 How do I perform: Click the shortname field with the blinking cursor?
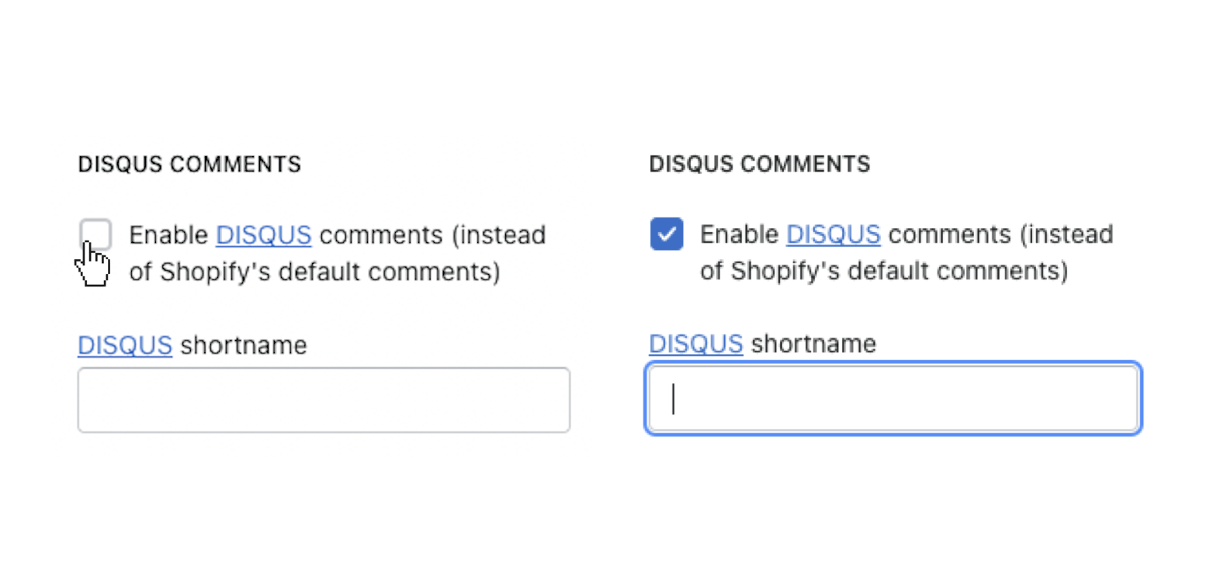click(894, 397)
